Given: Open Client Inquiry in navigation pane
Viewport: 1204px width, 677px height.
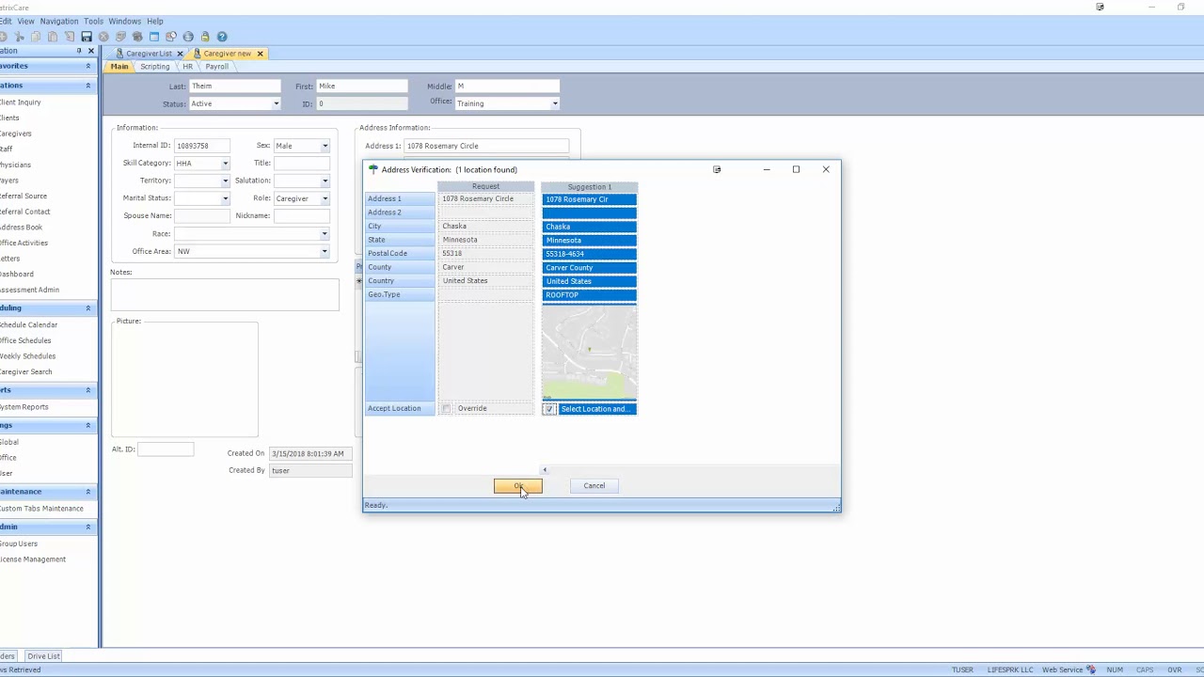Looking at the screenshot, I should pos(20,102).
